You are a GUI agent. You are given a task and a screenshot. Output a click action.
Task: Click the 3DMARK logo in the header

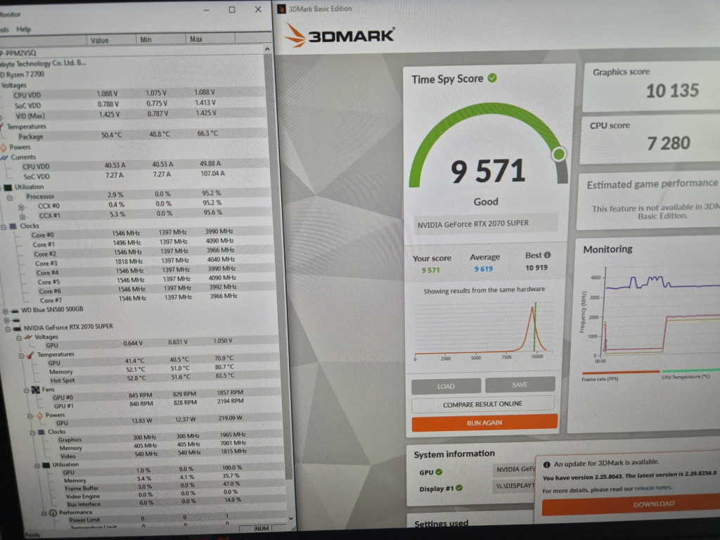coord(340,35)
